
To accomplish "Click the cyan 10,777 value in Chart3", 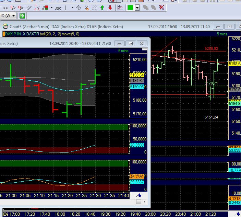I will tap(235, 170).
